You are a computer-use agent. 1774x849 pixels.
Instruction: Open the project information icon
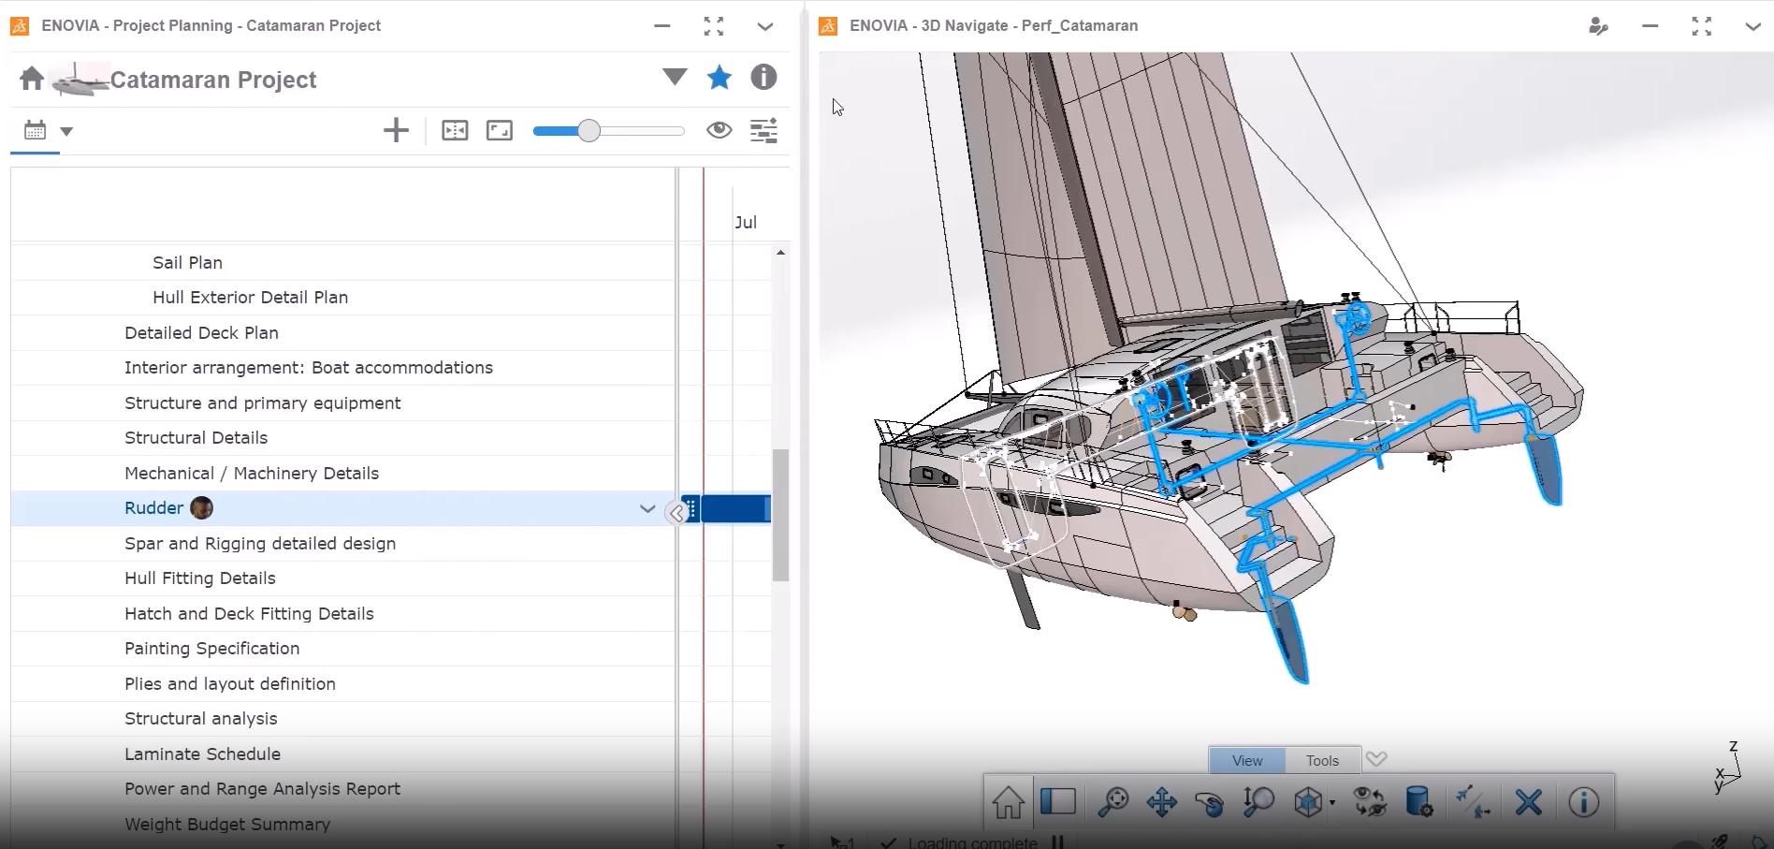click(763, 78)
